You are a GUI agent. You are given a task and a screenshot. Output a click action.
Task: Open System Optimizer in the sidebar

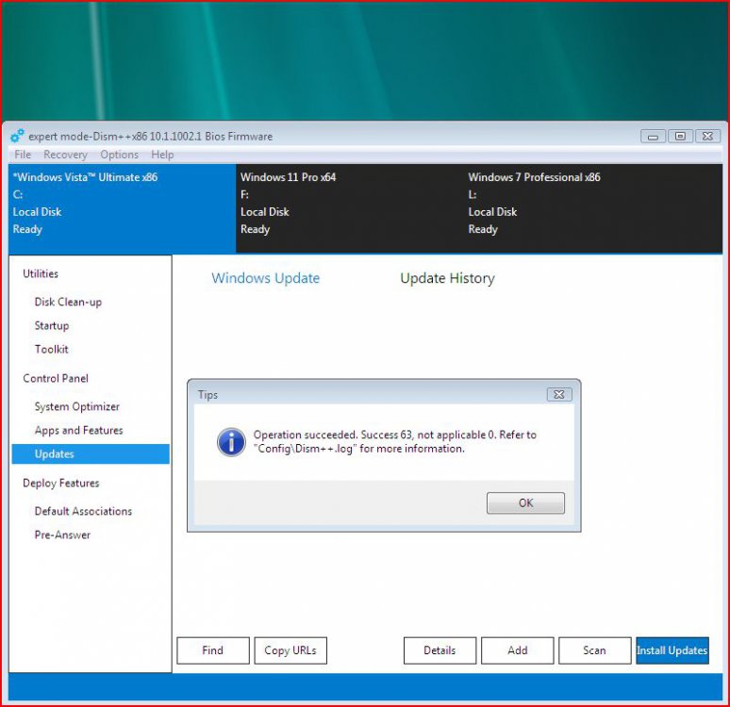pos(76,407)
